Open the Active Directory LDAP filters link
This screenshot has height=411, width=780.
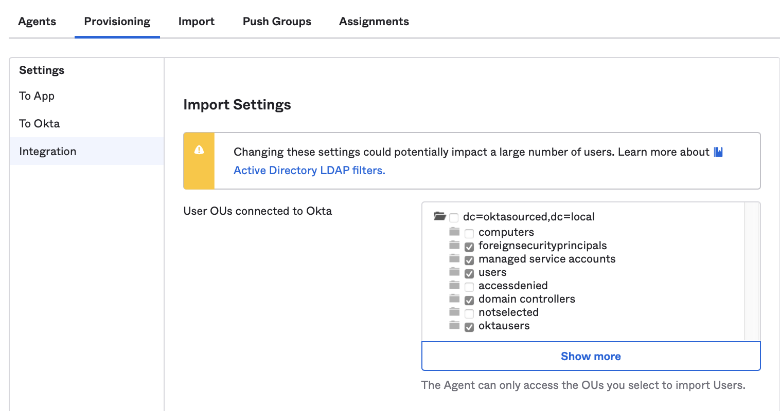click(309, 171)
